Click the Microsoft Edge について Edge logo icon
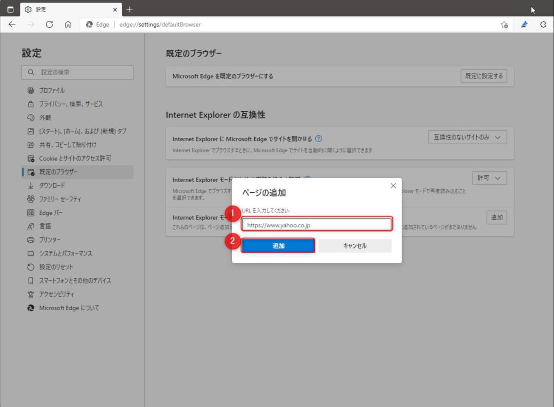 tap(31, 308)
